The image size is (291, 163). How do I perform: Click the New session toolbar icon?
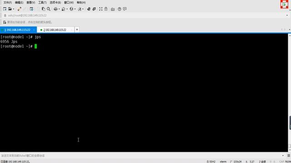(5, 9)
